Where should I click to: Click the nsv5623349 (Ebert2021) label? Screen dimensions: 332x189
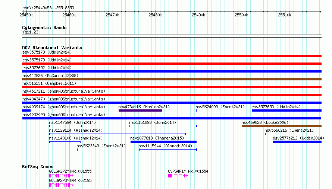coord(101,146)
